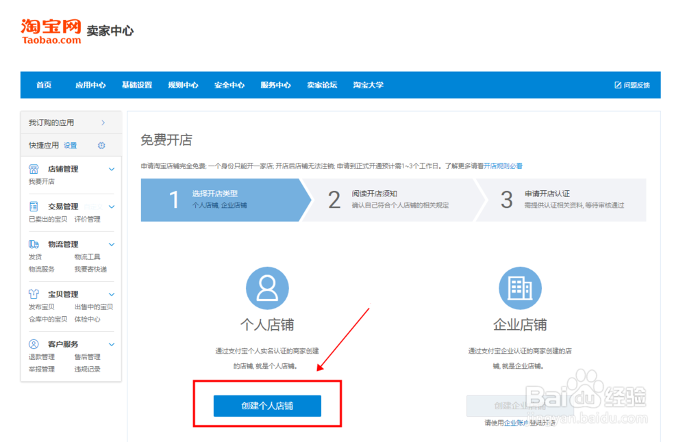The width and height of the screenshot is (685, 442).
Task: Open 违规记录 link
Action: (88, 369)
